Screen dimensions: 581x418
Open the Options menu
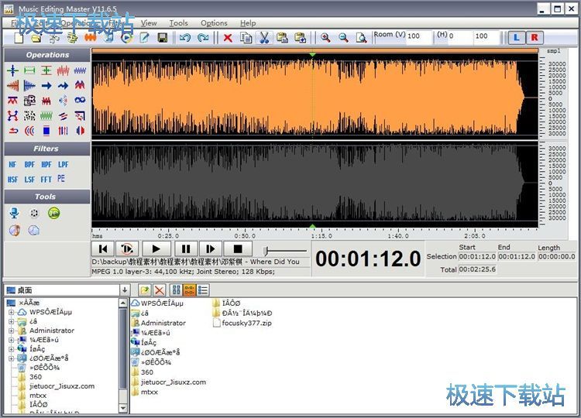click(214, 23)
